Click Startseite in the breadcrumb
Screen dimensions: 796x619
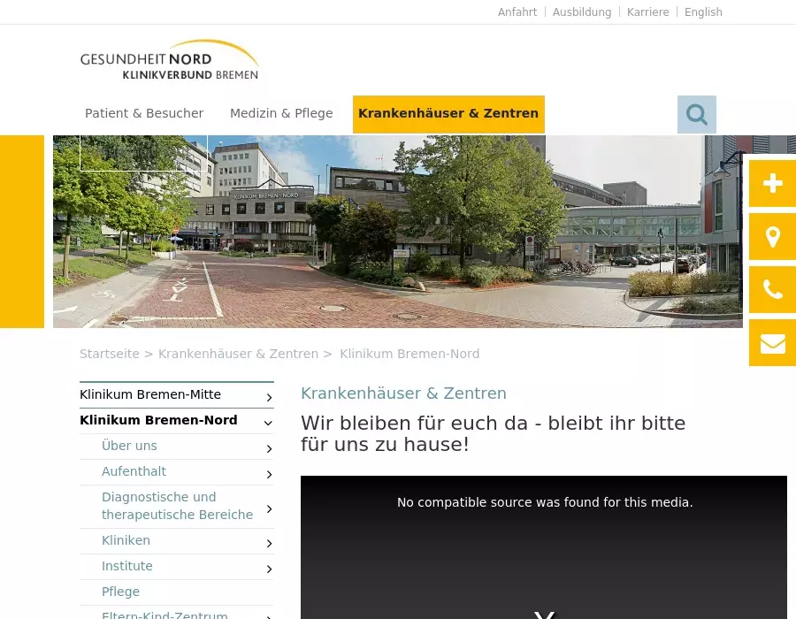[x=109, y=354]
